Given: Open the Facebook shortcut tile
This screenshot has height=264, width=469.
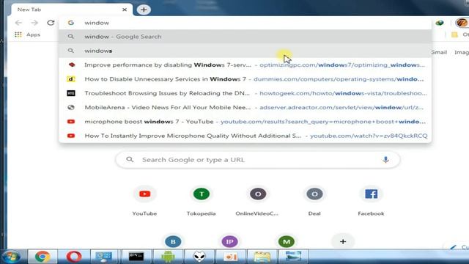Looking at the screenshot, I should coord(371,200).
